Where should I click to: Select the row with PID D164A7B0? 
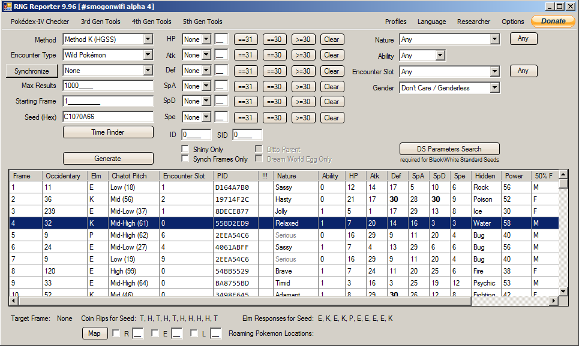click(x=284, y=187)
